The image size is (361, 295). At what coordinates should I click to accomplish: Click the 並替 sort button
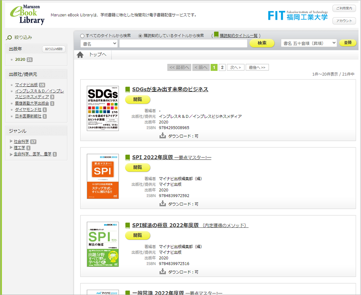tap(348, 42)
